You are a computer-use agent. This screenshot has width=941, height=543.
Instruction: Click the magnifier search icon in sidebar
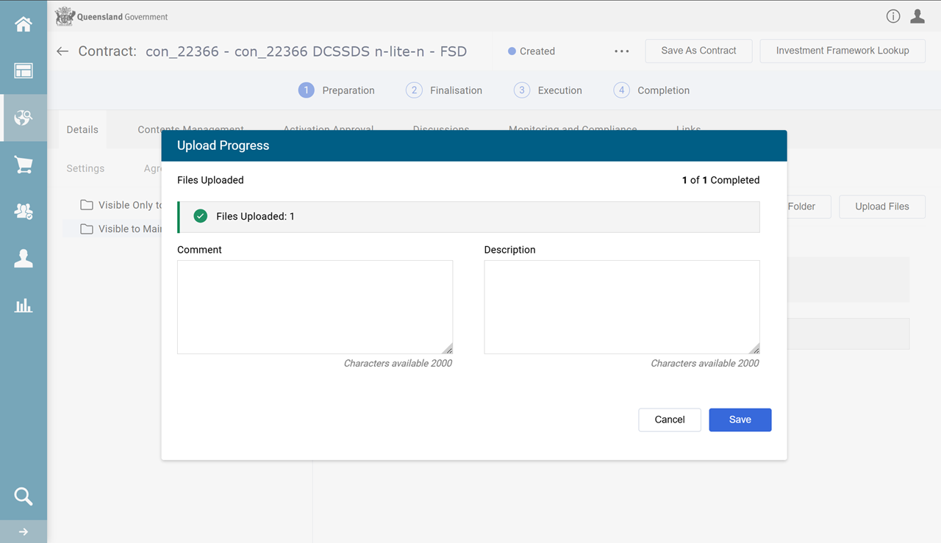[x=24, y=497]
